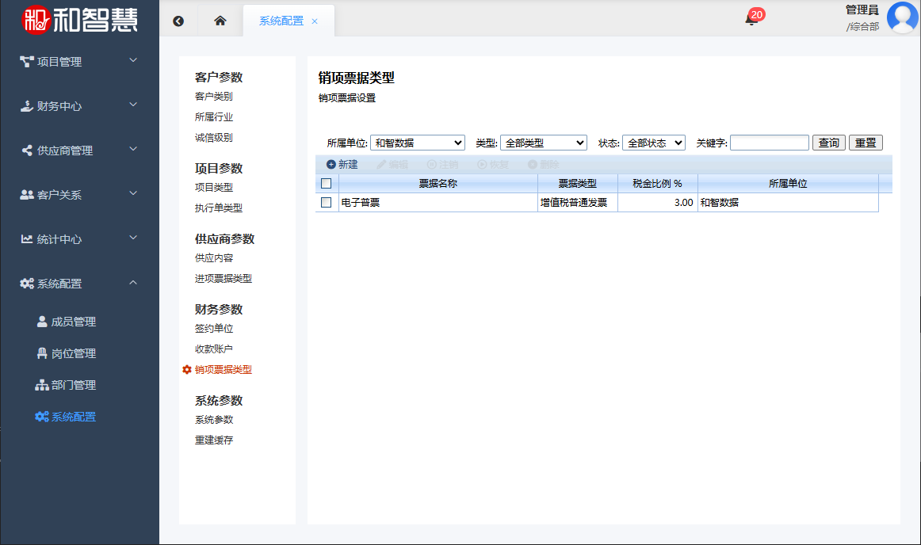Viewport: 921px width, 545px height.
Task: Check the 电子普票 row checkbox
Action: pyautogui.click(x=327, y=202)
